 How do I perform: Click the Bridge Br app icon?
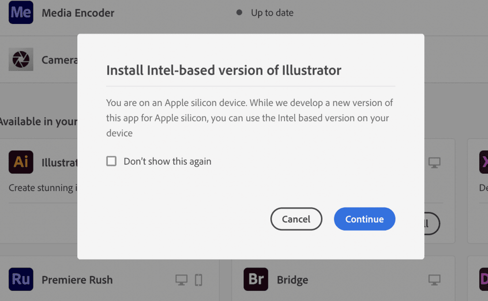click(x=256, y=279)
